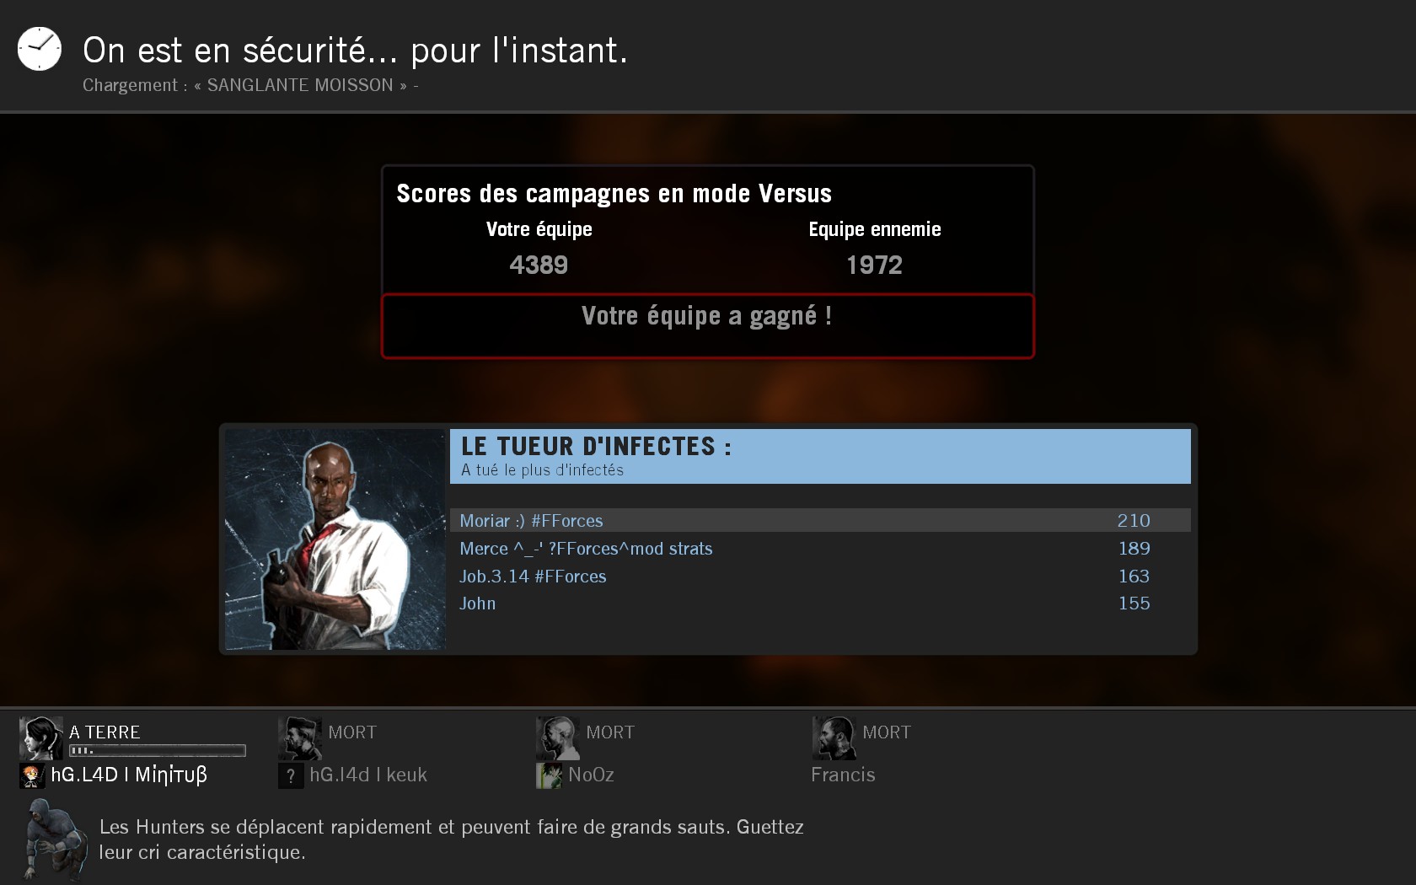Click Bill's survivor portrait next to NoOz
Screen dimensions: 1416x885
tap(557, 738)
